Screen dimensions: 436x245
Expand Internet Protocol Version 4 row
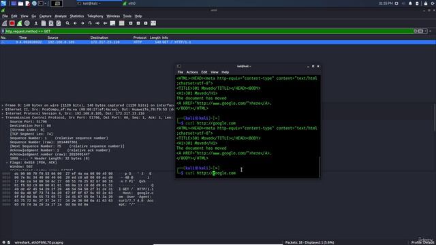coord(3,114)
